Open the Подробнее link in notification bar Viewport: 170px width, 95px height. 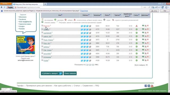click(84, 11)
